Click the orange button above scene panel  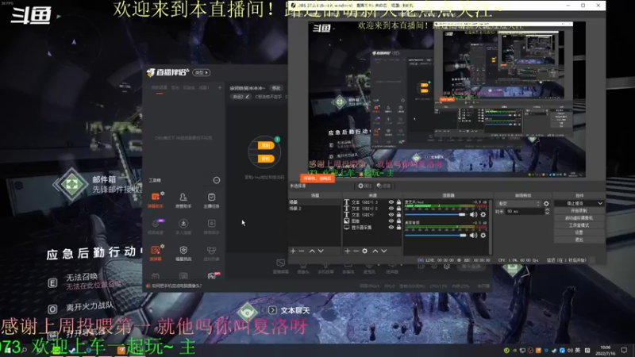[317, 178]
